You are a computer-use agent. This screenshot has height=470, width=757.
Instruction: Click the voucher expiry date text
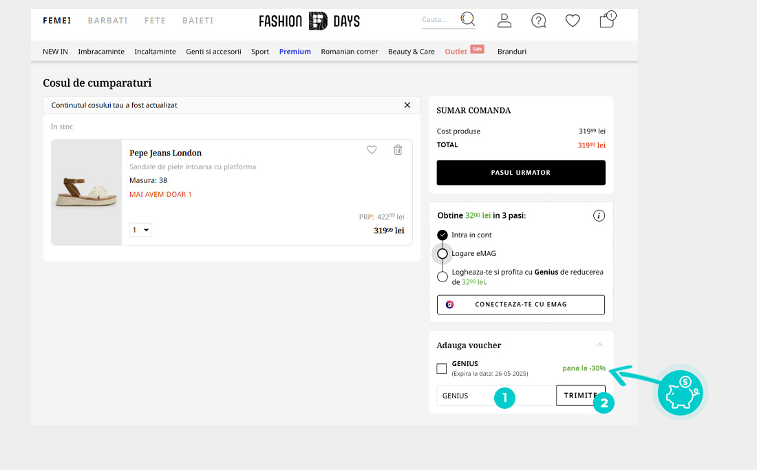[490, 374]
